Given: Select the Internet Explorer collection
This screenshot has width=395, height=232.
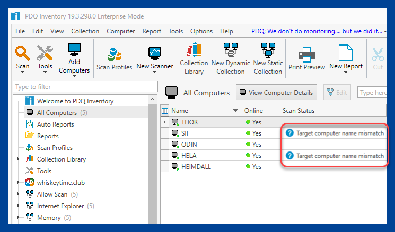Looking at the screenshot, I should pyautogui.click(x=66, y=206).
